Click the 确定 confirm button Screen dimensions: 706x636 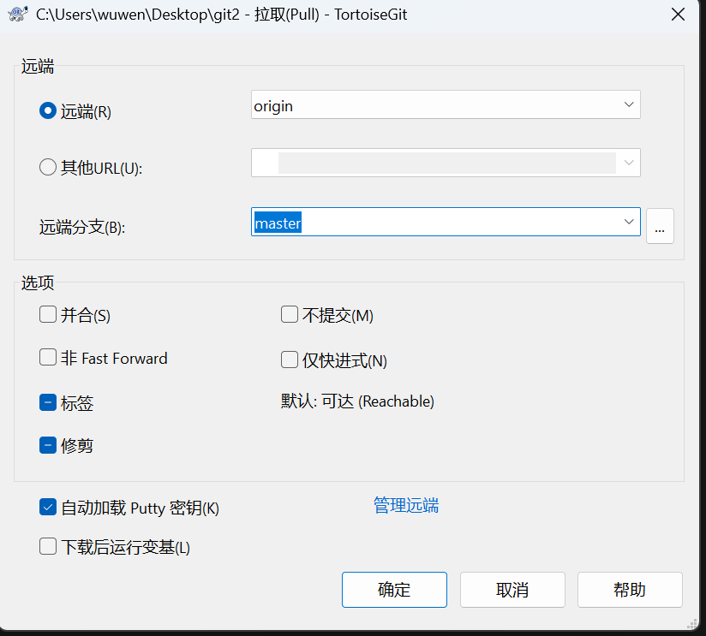pos(394,589)
